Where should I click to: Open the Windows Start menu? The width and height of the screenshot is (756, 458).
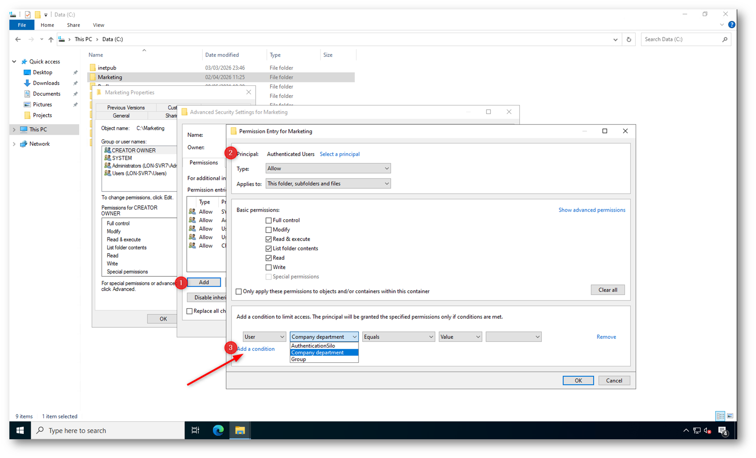20,430
